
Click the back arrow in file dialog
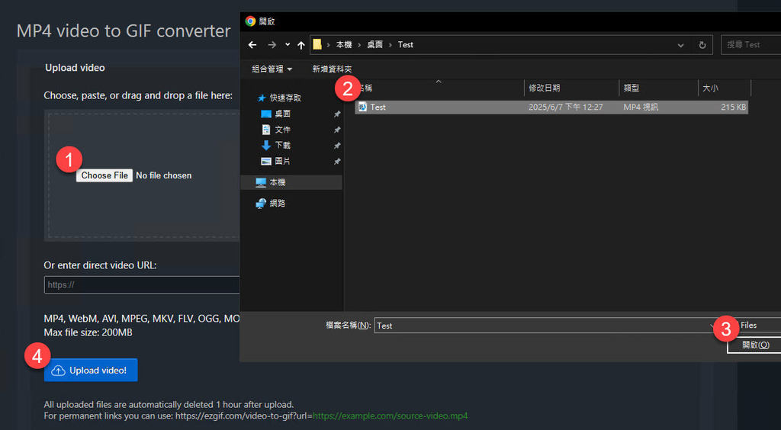pyautogui.click(x=252, y=45)
